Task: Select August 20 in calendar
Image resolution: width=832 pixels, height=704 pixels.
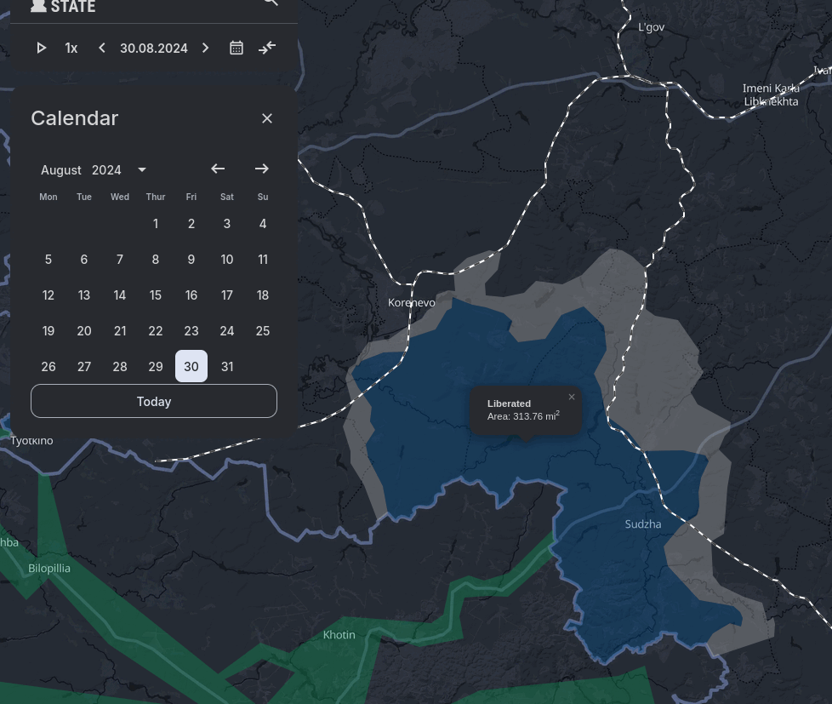Action: pos(84,331)
